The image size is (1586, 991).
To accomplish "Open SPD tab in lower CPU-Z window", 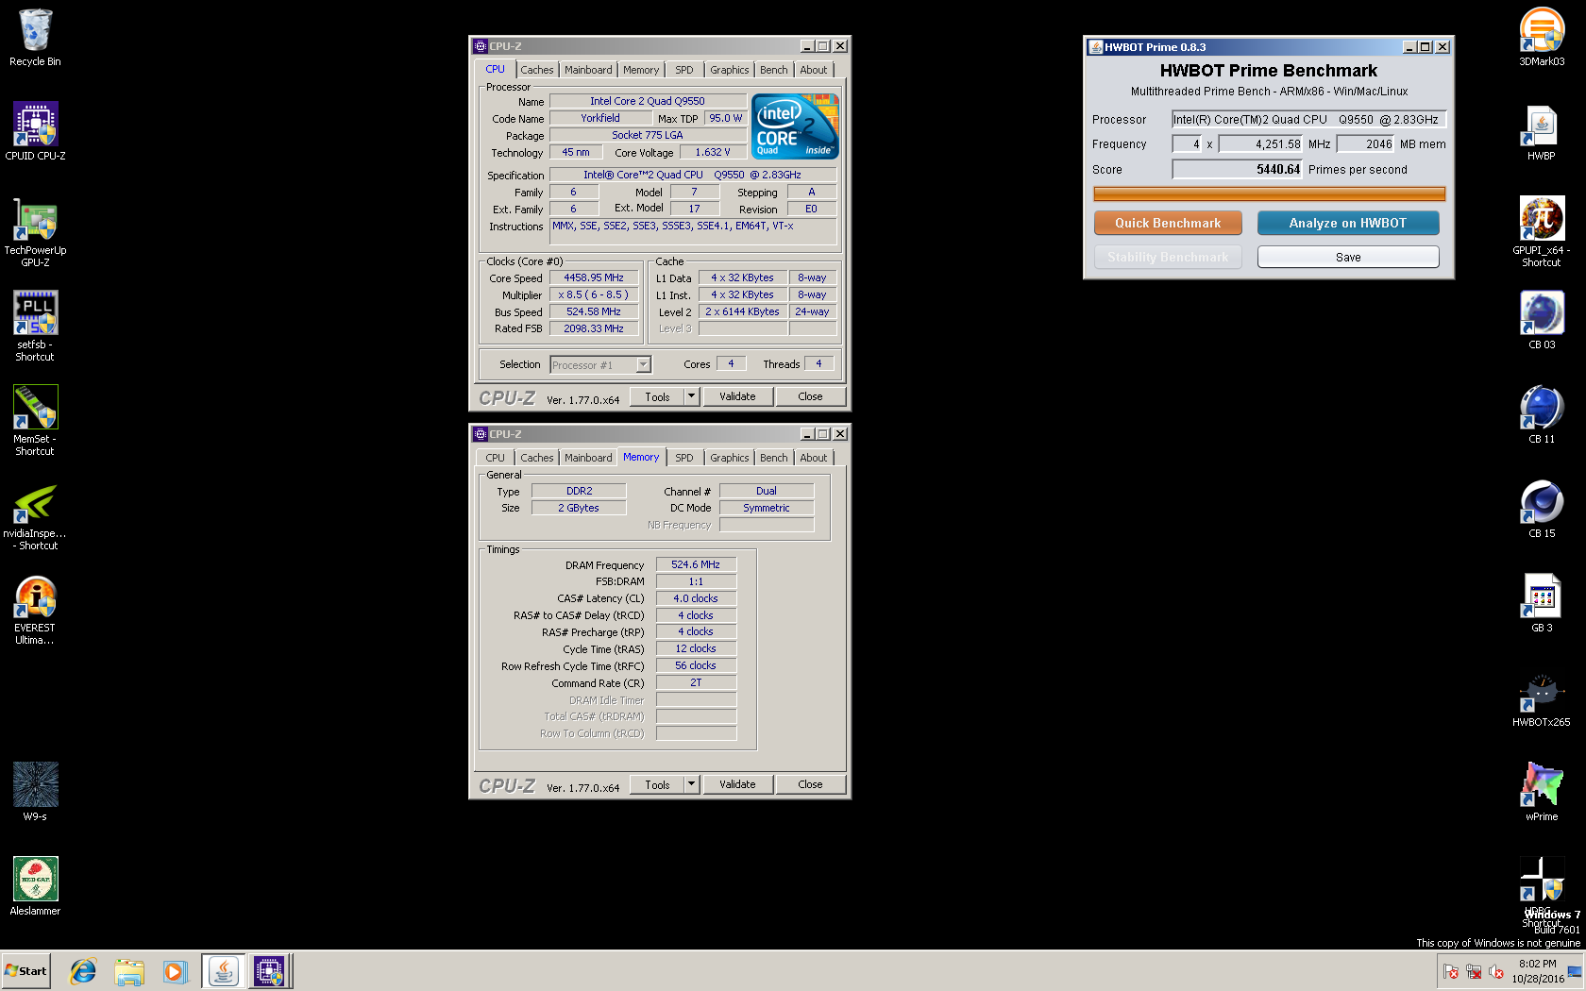I will (684, 458).
